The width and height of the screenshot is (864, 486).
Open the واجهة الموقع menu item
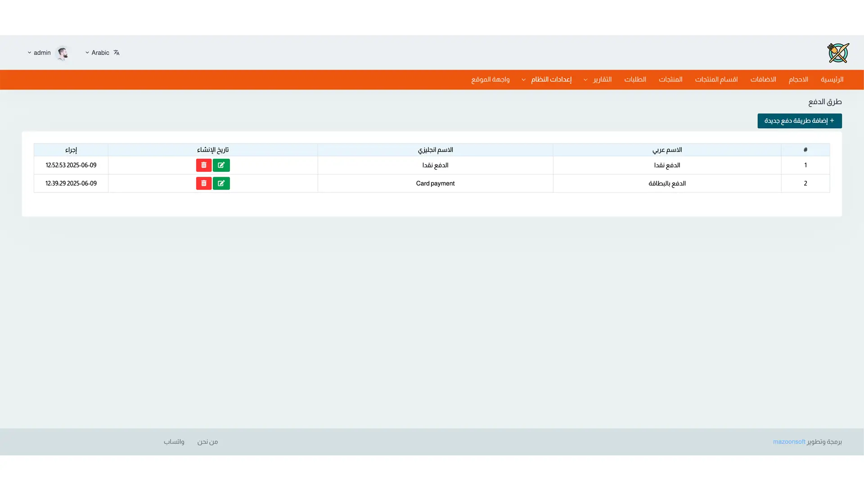490,80
